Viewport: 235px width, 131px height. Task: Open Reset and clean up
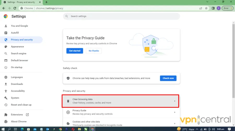click(21, 105)
